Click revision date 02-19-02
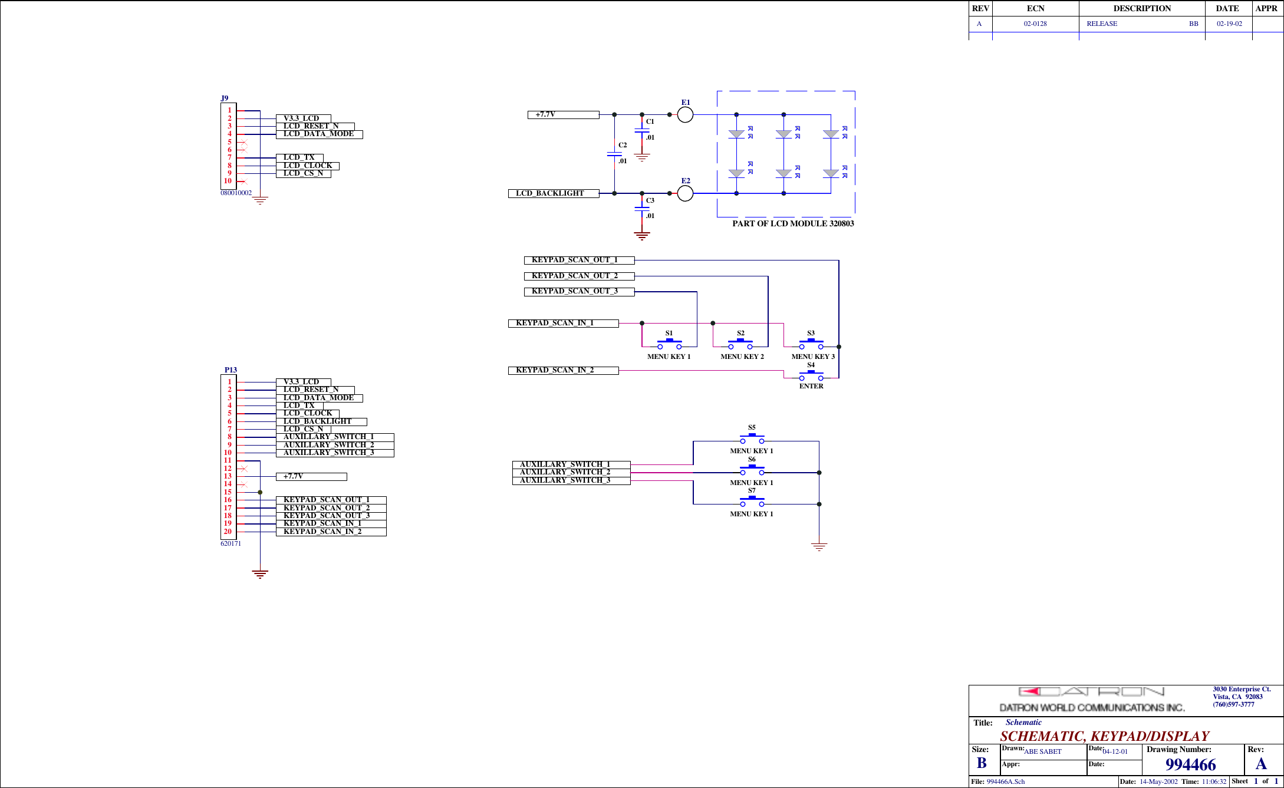1284x788 pixels. (x=1229, y=24)
